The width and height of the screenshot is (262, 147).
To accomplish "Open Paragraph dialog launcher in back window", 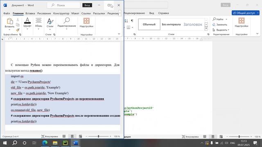I will pos(134,34).
